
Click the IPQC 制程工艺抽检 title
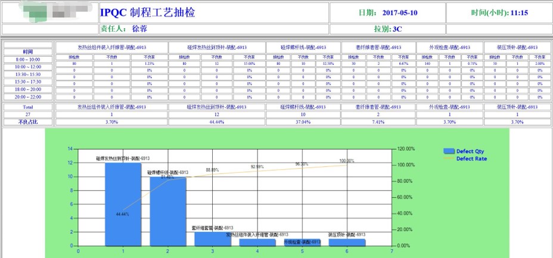click(x=147, y=13)
